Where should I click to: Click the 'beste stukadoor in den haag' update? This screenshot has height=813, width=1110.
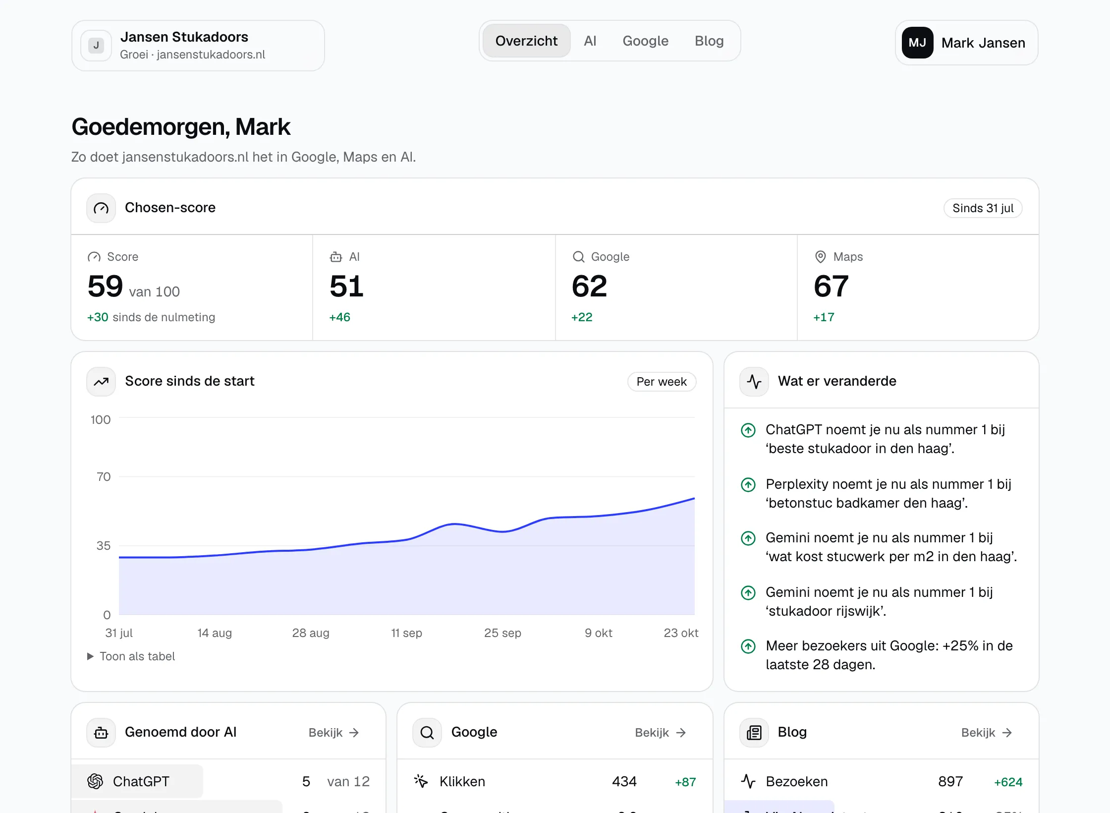point(885,439)
